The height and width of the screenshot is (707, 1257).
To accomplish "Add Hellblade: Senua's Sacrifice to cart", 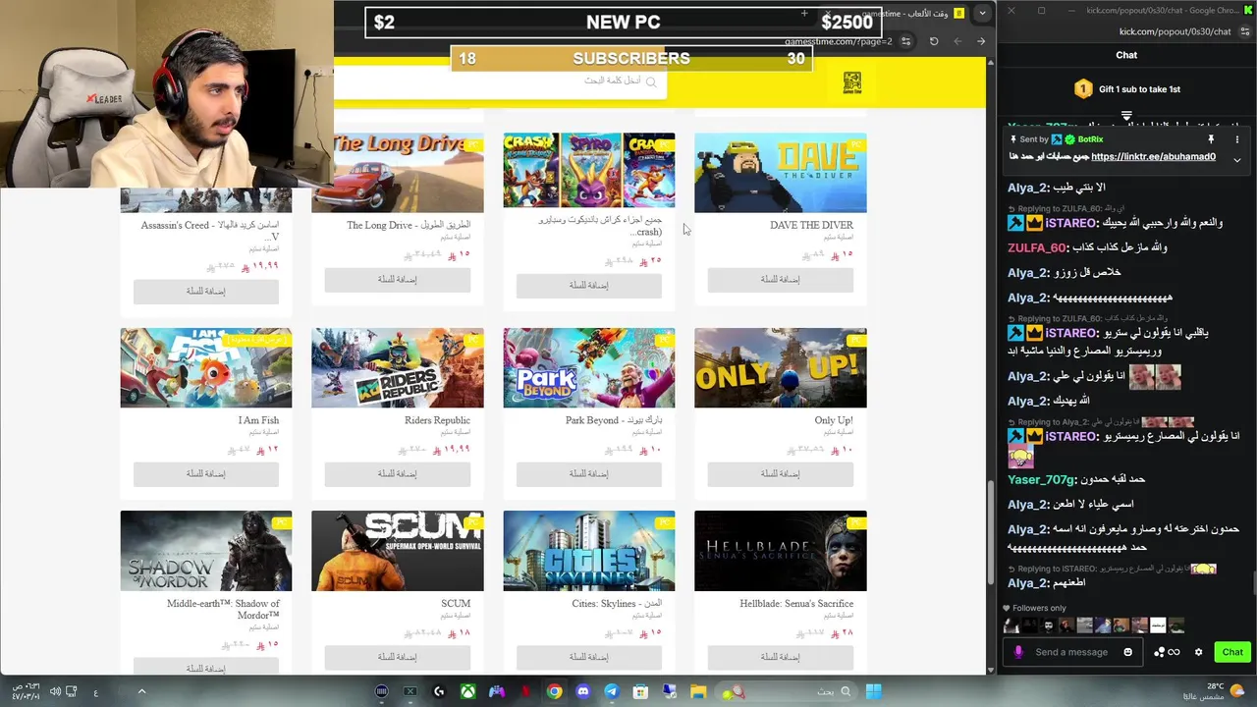I will tap(780, 657).
